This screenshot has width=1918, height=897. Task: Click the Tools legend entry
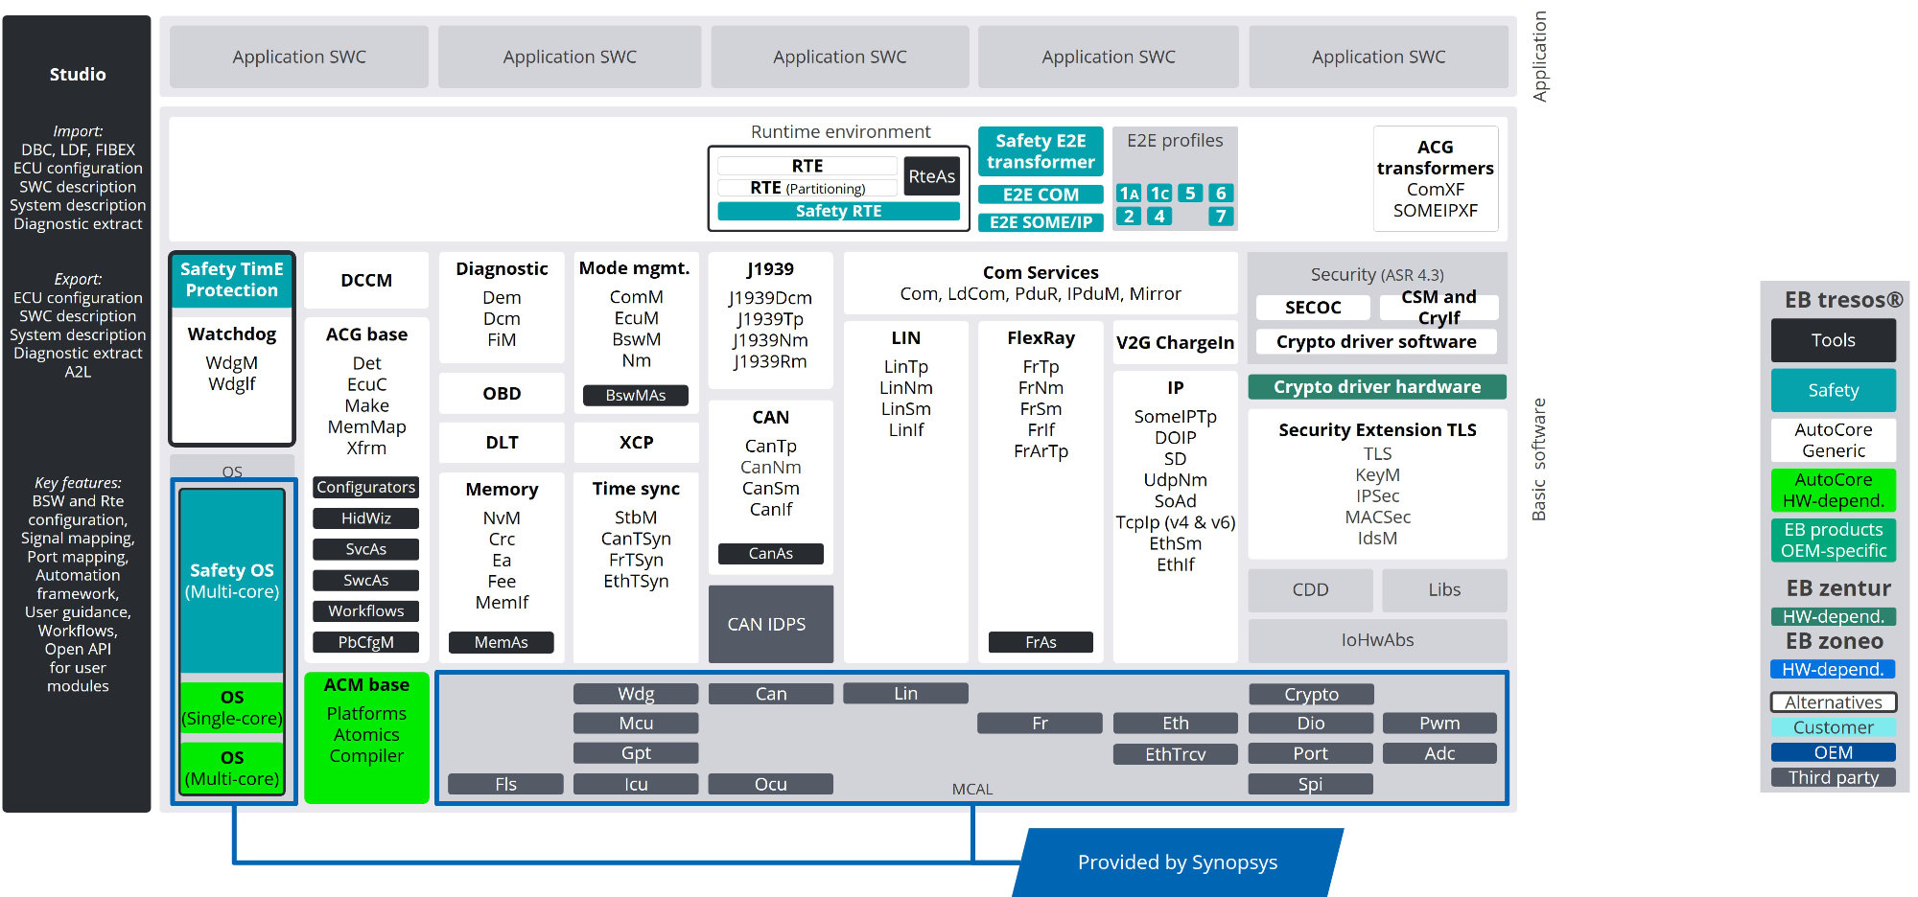1833,340
